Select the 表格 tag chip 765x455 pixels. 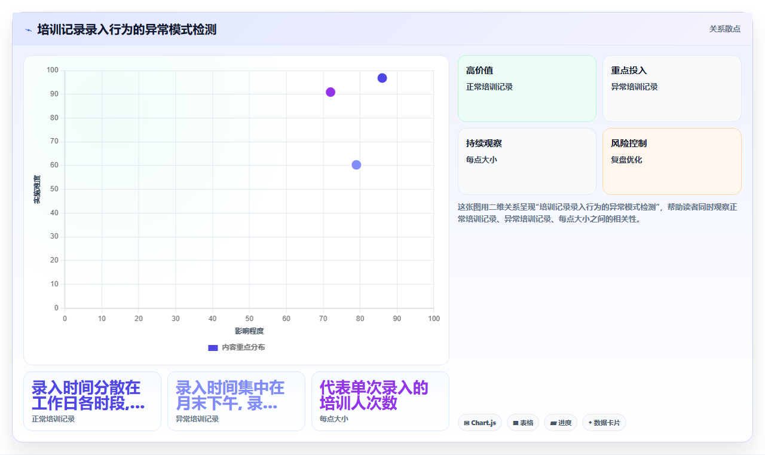(x=523, y=423)
